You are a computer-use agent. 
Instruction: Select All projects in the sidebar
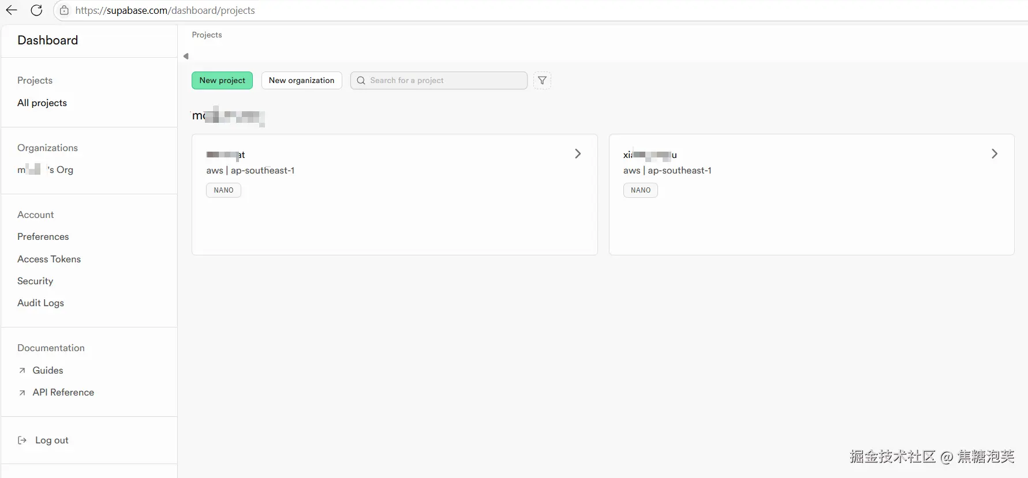tap(42, 103)
